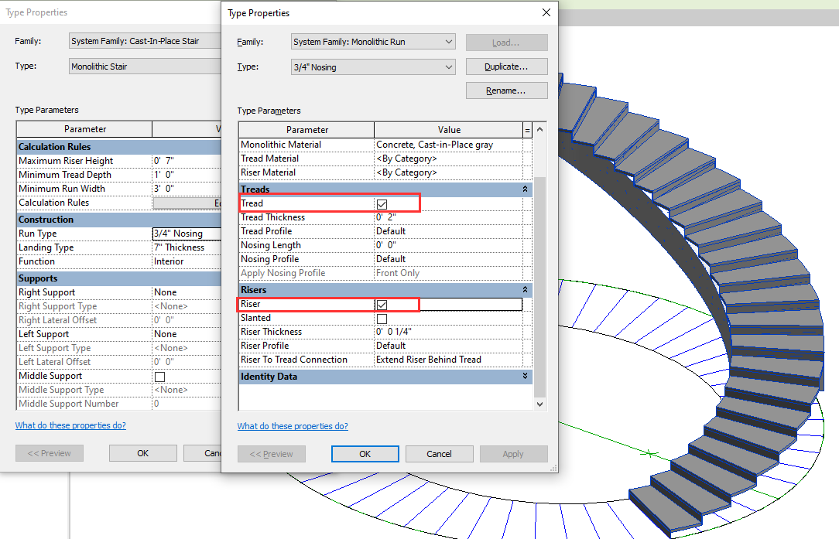Open the Family dropdown

tap(447, 42)
